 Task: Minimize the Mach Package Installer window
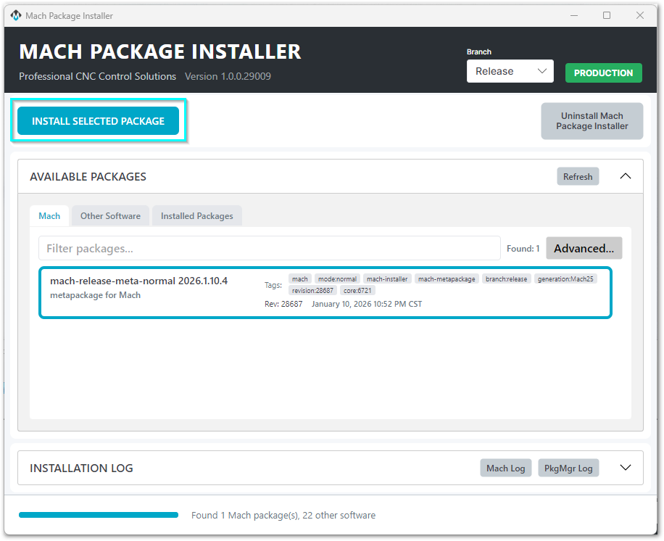pos(573,15)
